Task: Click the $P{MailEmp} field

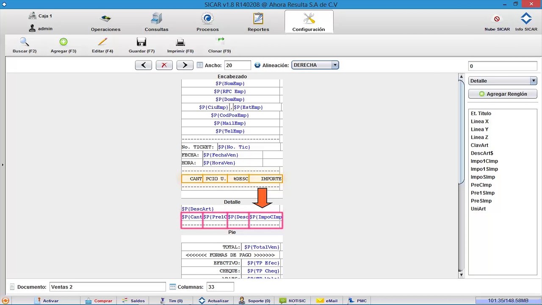Action: coord(230,123)
